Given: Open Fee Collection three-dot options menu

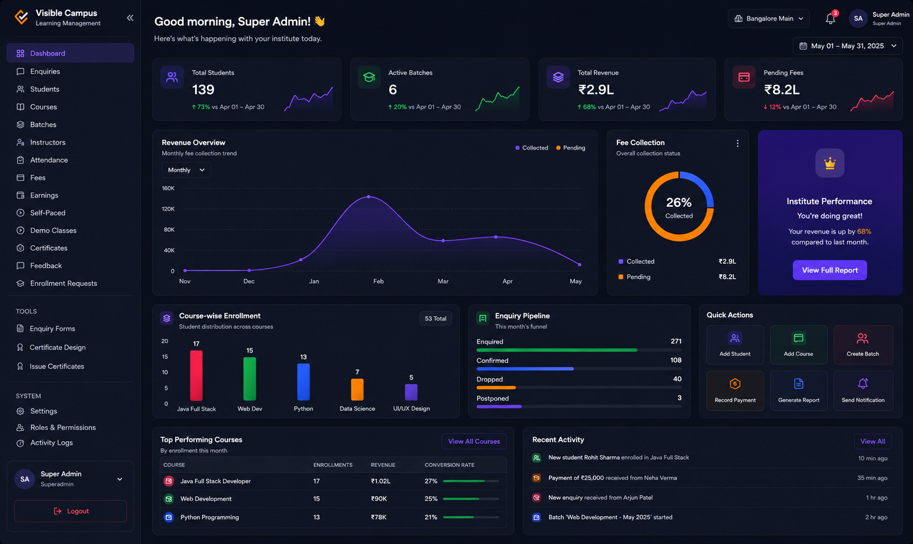Looking at the screenshot, I should [x=737, y=143].
